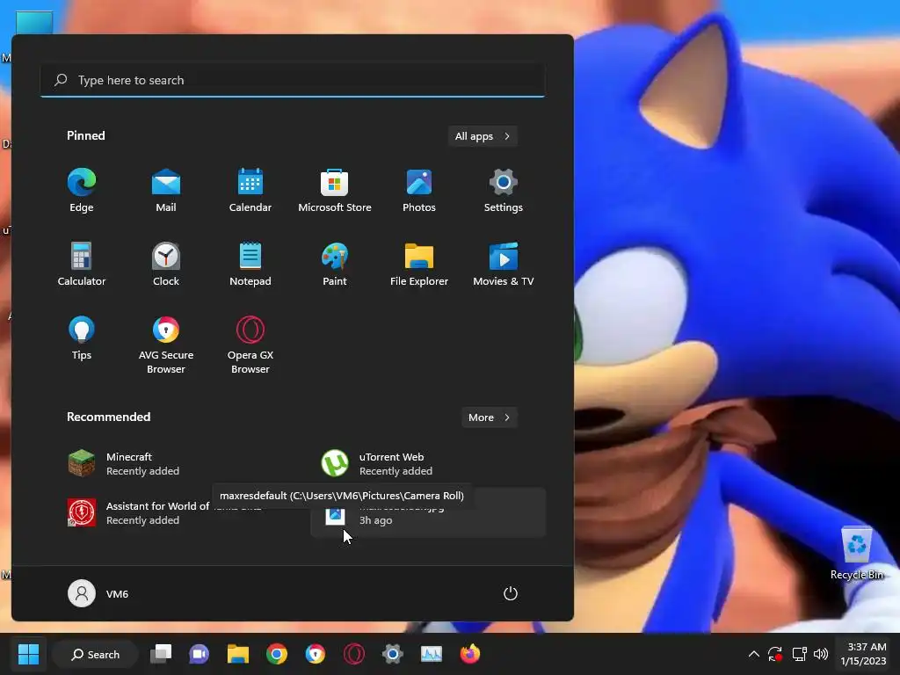Launch the Paint app
Image resolution: width=900 pixels, height=675 pixels.
pyautogui.click(x=335, y=264)
